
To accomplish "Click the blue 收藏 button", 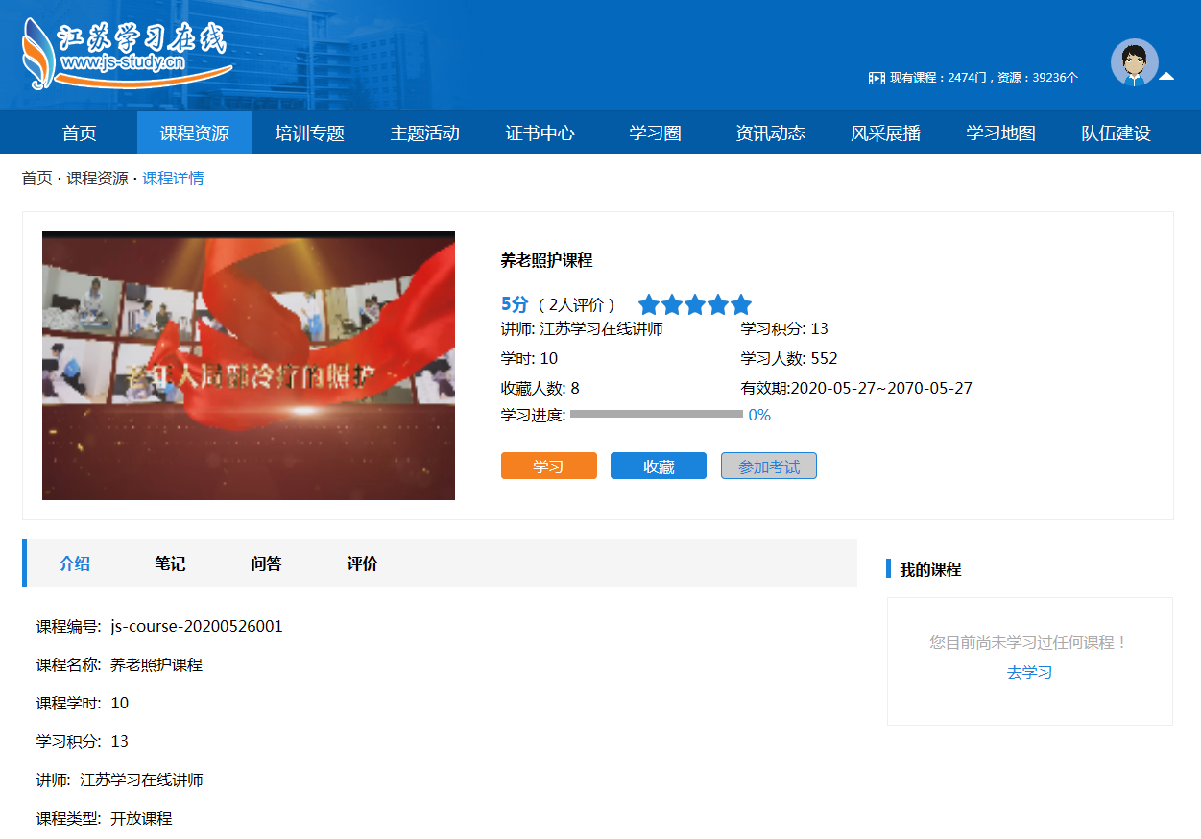I will coord(659,467).
